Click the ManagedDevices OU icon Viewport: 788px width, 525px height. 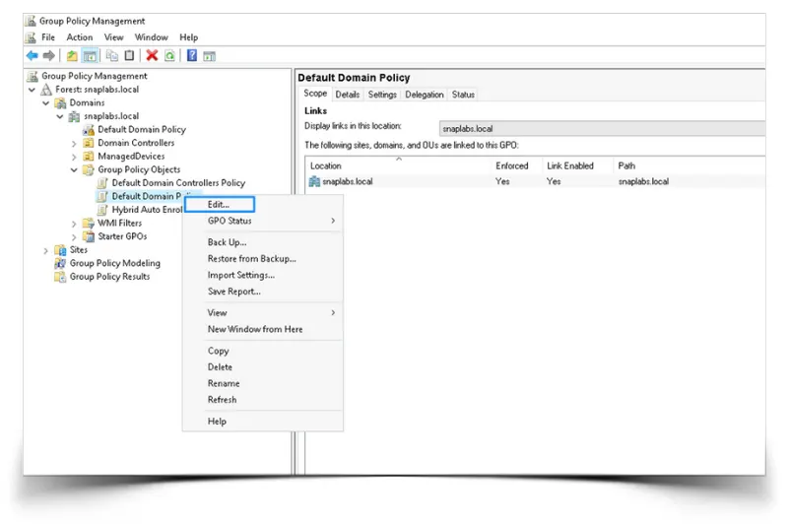click(x=89, y=157)
